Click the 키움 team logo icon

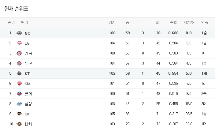click(x=19, y=53)
